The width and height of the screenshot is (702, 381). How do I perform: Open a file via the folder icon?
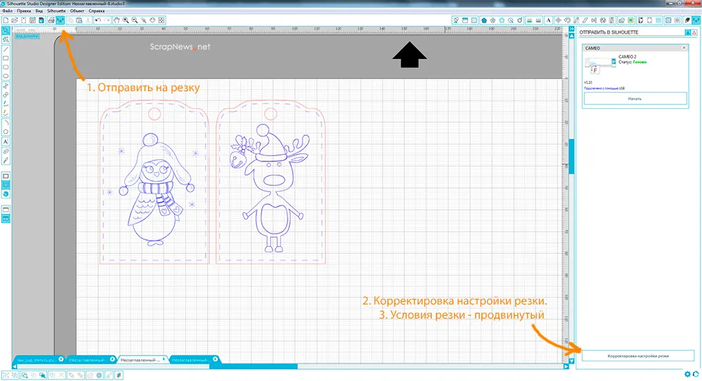(14, 20)
